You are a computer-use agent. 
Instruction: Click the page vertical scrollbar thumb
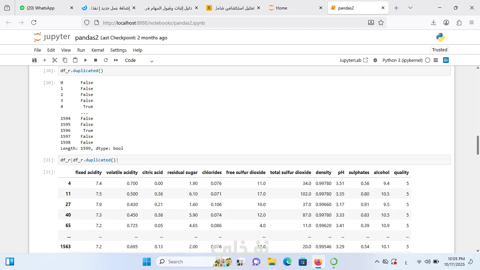coord(478,145)
